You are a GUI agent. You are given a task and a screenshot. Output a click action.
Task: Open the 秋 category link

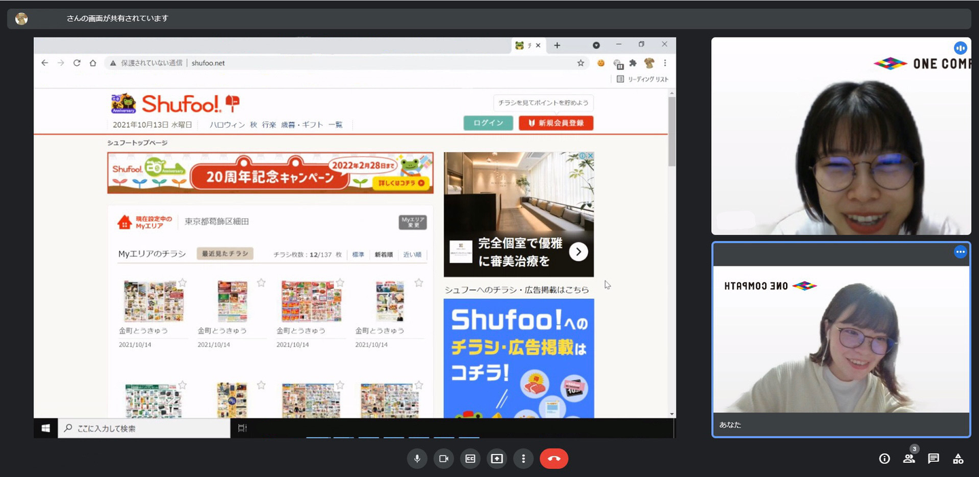[x=254, y=125]
